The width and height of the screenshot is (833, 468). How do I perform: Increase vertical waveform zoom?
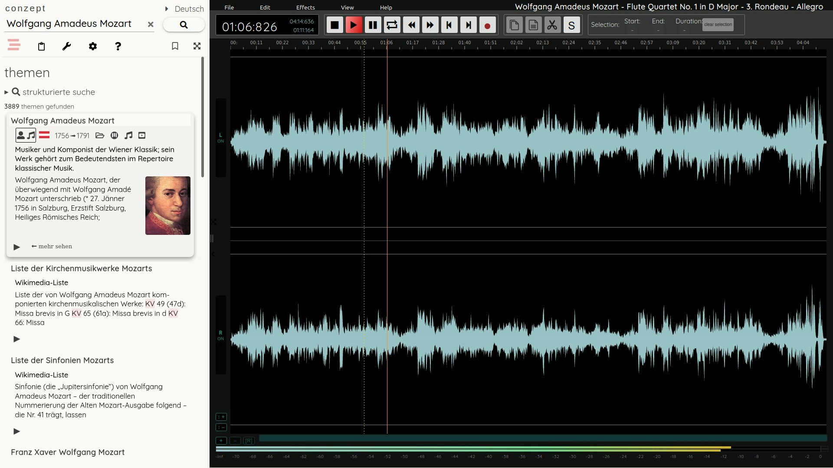221,417
